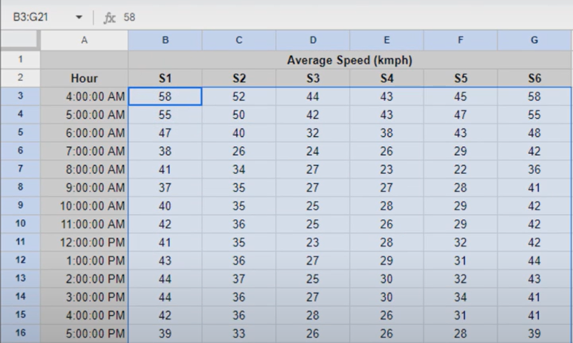This screenshot has width=573, height=343.
Task: Click the '1:00:00 PM' hour cell
Action: (84, 261)
